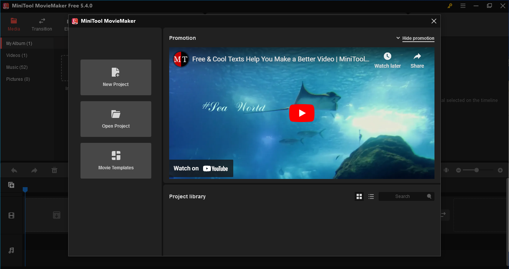The height and width of the screenshot is (269, 509).
Task: Select the Transition tab in main window
Action: coord(42,25)
